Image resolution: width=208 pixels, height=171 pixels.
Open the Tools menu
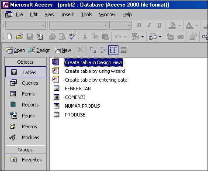(87, 14)
